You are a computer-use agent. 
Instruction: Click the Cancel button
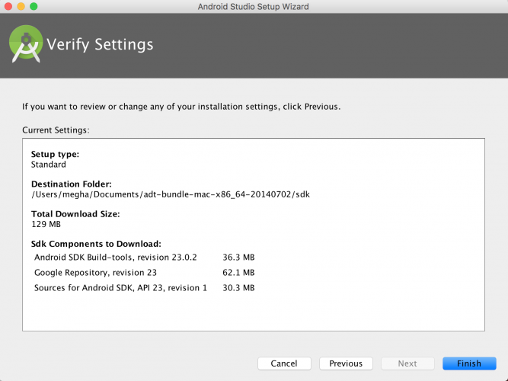(284, 363)
